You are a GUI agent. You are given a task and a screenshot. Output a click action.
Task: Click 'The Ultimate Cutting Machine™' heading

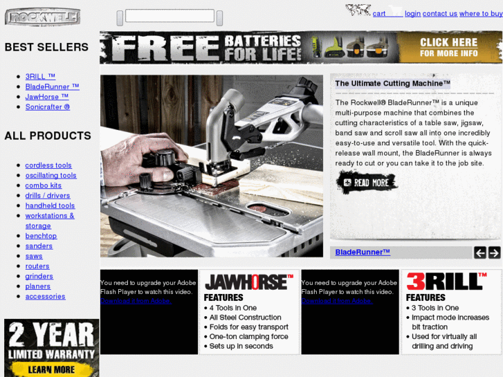pos(392,84)
